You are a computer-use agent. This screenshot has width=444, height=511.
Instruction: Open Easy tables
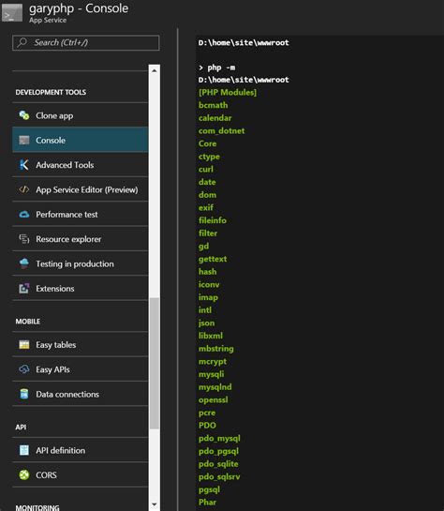[80, 344]
